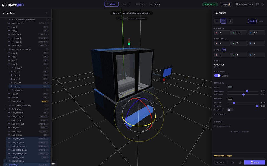Click the mesh icon next to cylinder_1
This screenshot has width=267, height=166.
(x=9, y=34)
